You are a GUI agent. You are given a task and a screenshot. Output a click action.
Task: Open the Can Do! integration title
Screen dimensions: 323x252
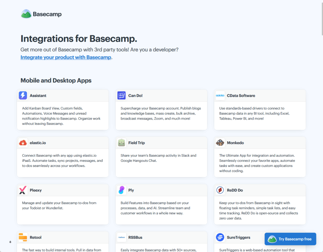tap(135, 96)
